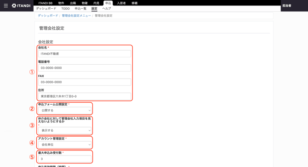Image resolution: width=308 pixels, height=167 pixels.
Task: Open the 修繕 tab
Action: coord(135,3)
